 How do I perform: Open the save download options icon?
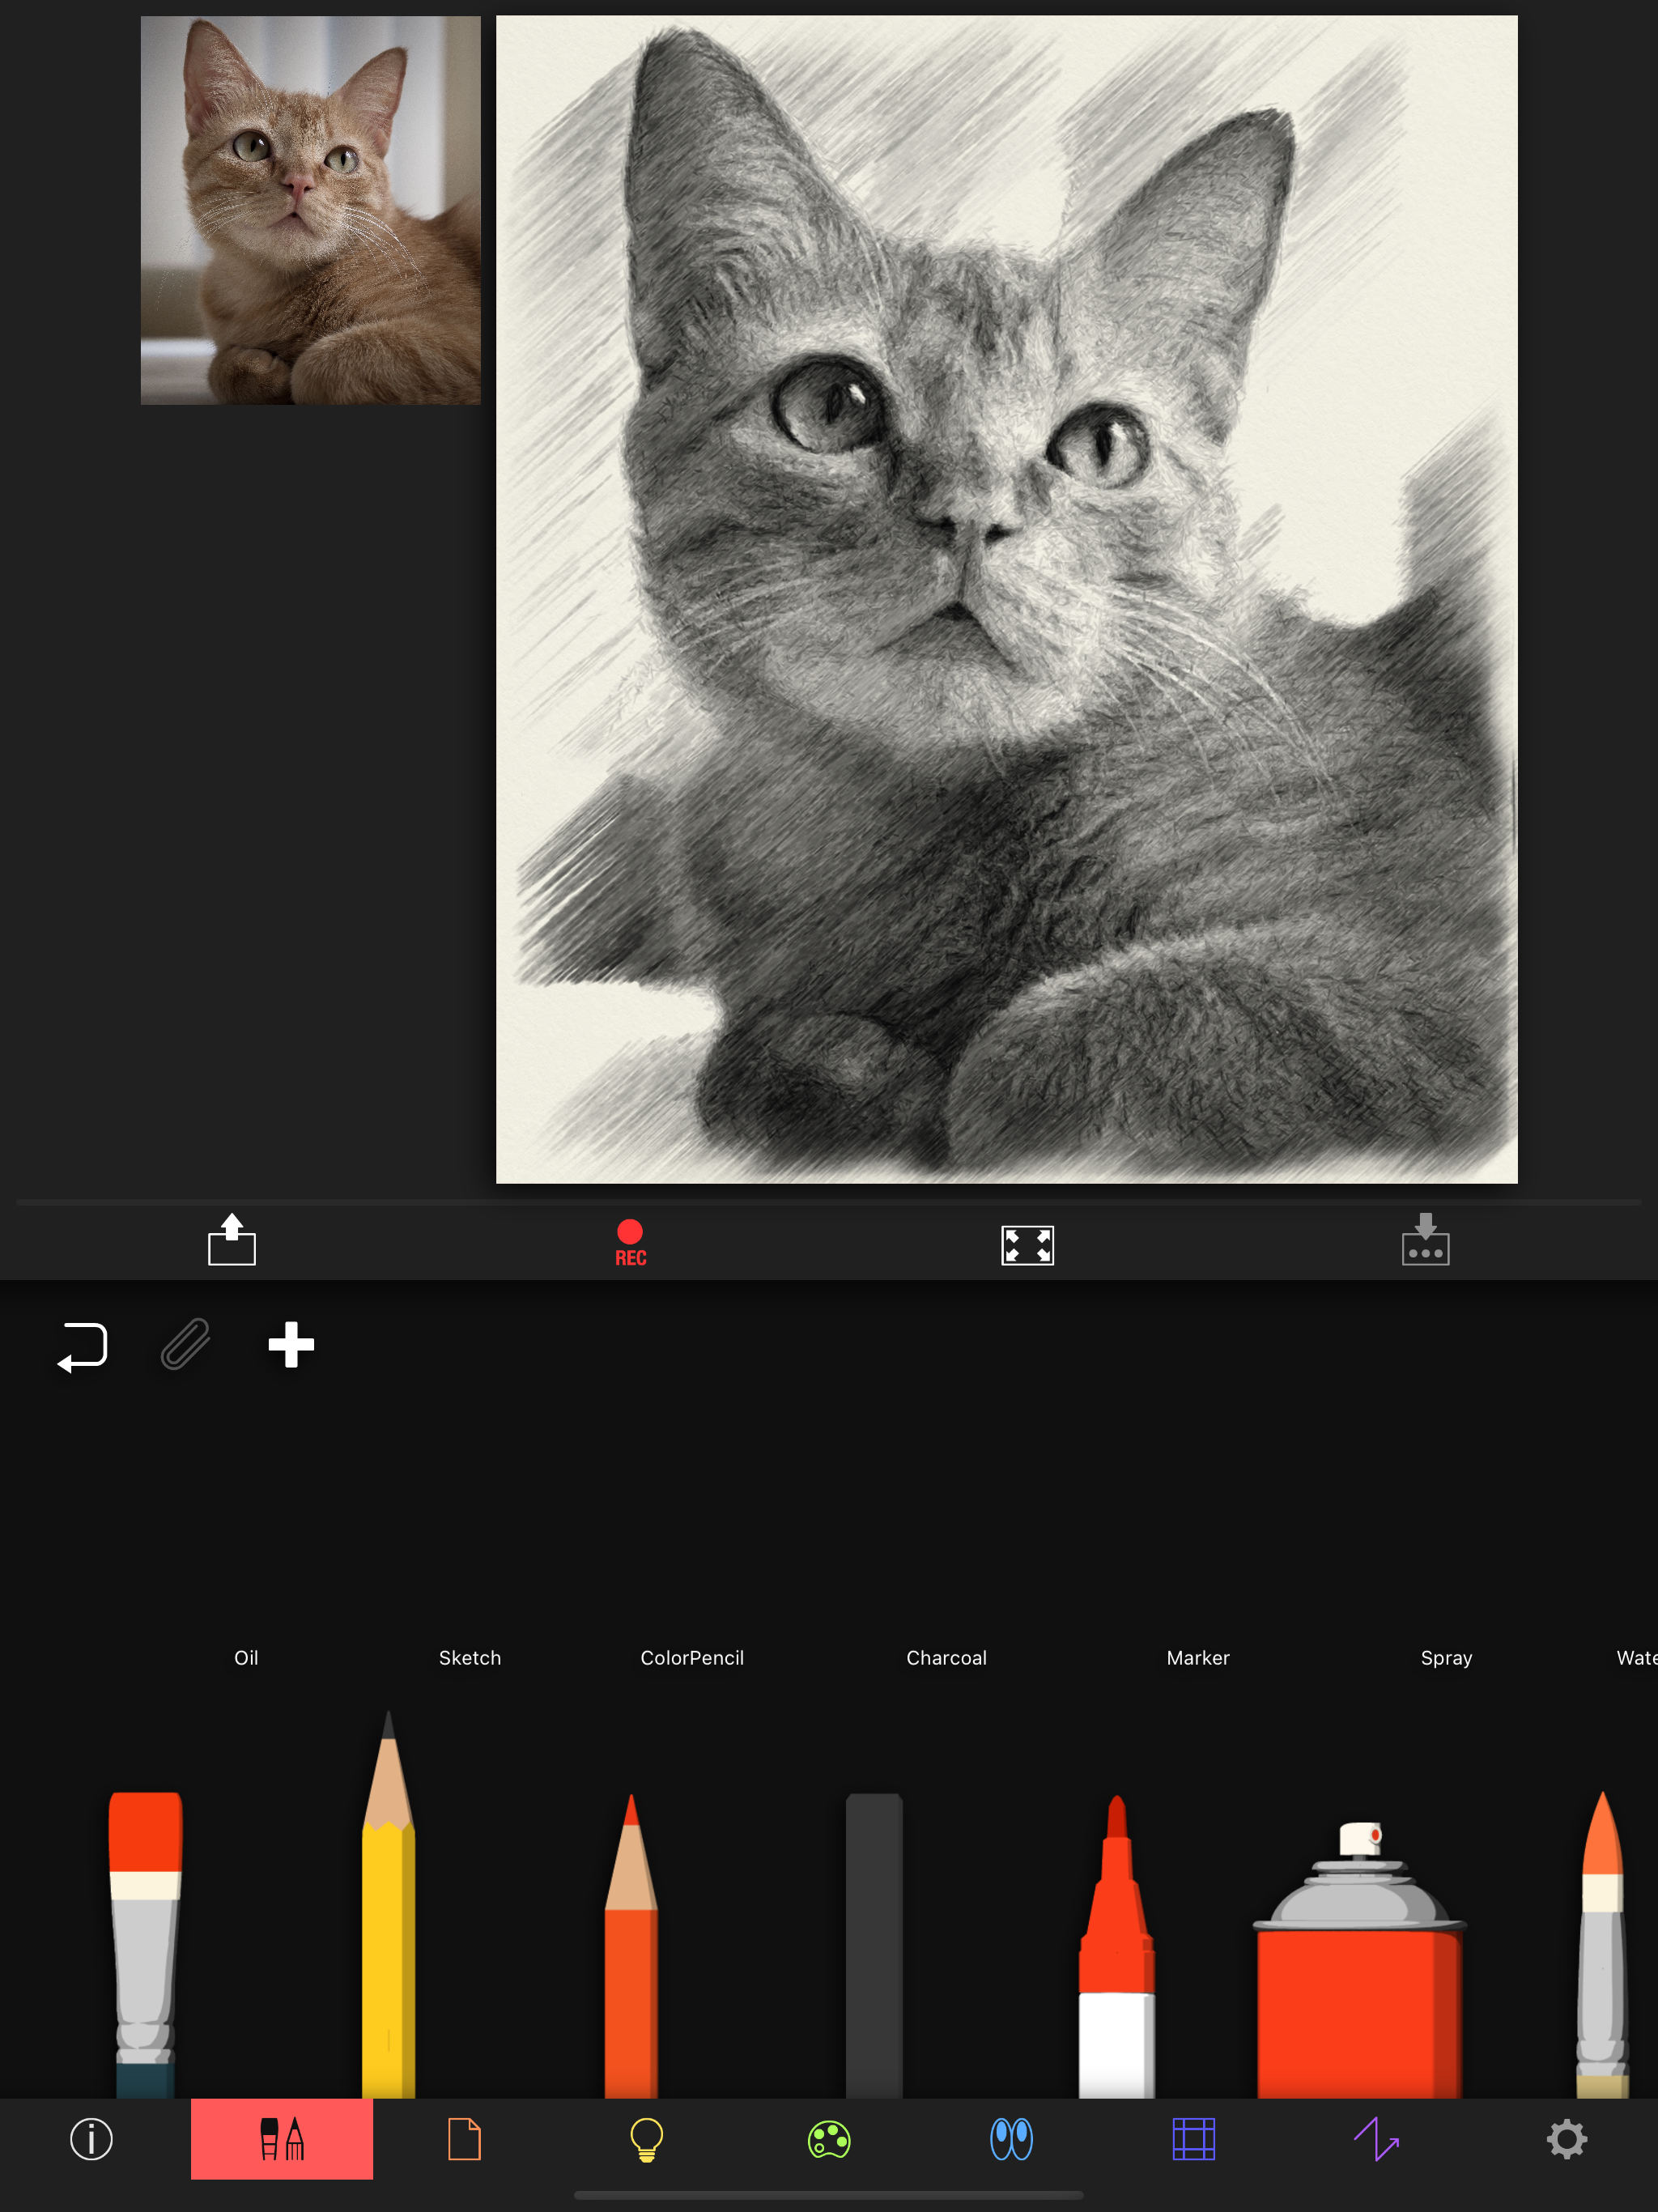[x=1425, y=1240]
